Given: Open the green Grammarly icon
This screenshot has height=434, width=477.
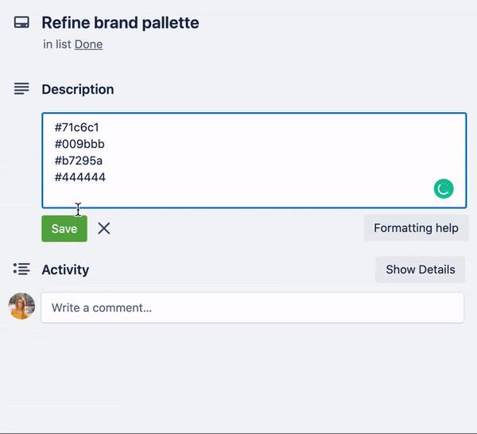Looking at the screenshot, I should (444, 188).
